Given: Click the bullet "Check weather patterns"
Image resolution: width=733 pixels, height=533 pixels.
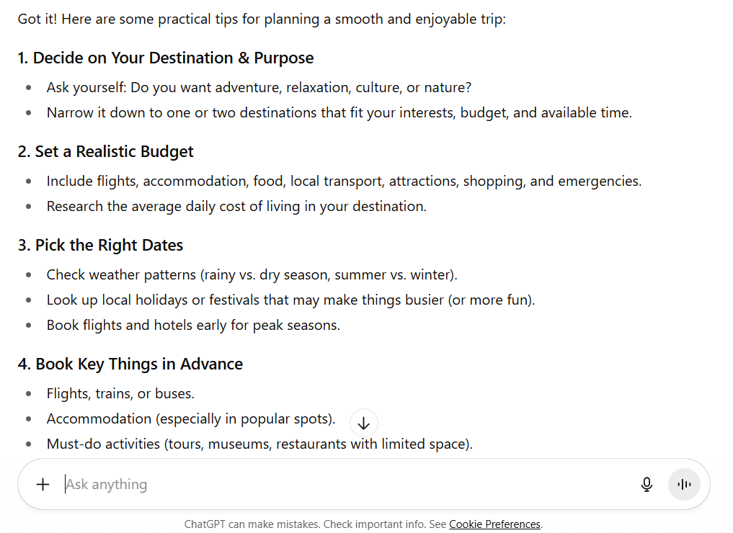Looking at the screenshot, I should 252,275.
